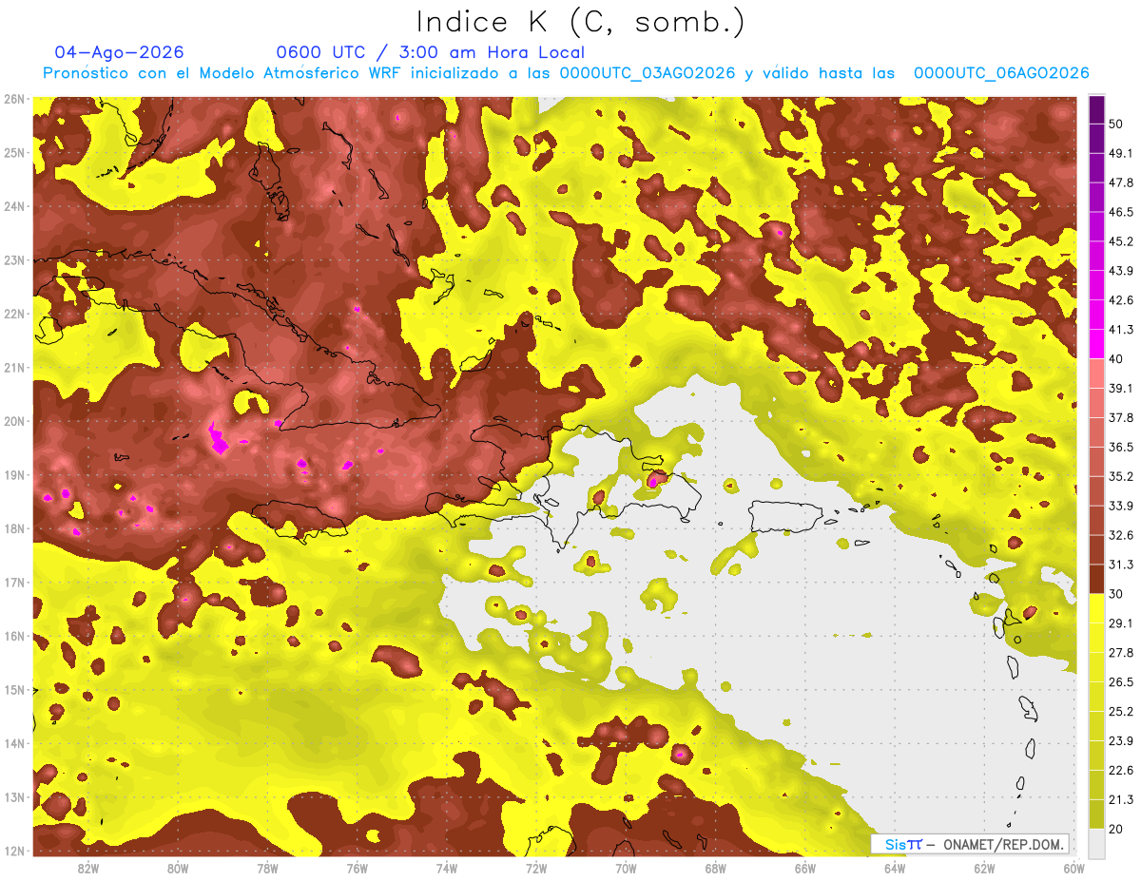The width and height of the screenshot is (1141, 881).
Task: Click the colorbar value '23.9'
Action: click(x=1120, y=740)
